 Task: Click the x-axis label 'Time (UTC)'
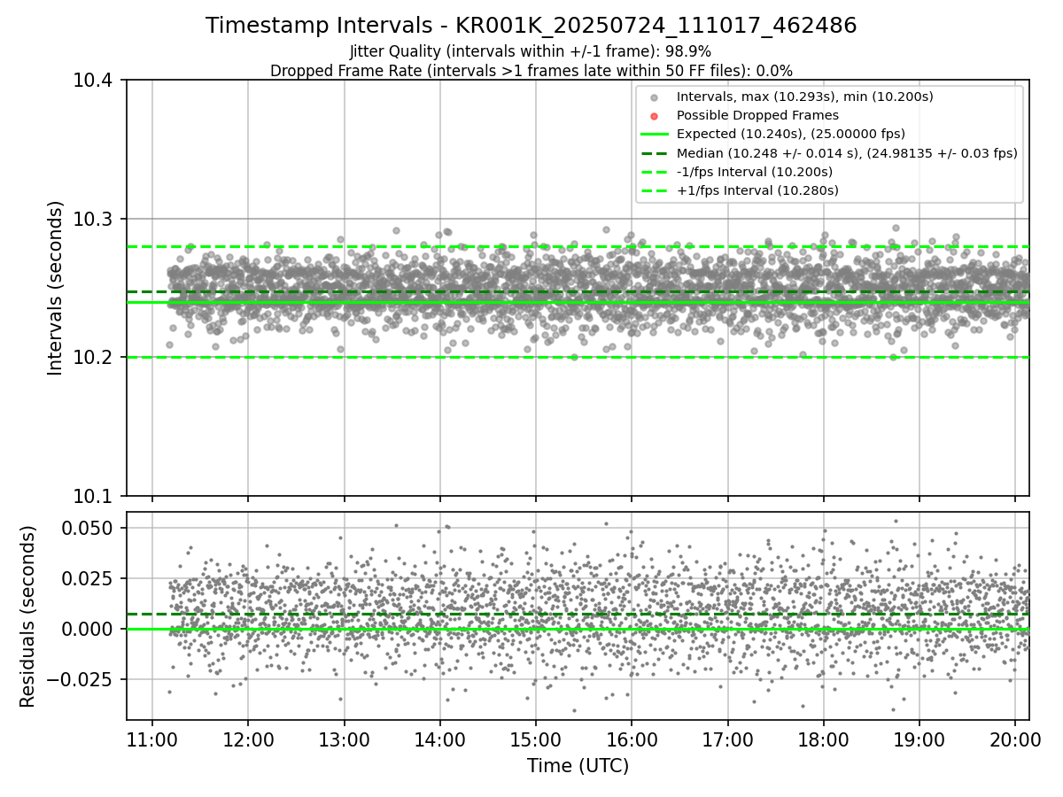578,766
